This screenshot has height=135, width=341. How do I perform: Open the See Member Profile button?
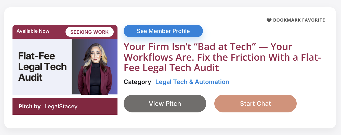(x=163, y=31)
